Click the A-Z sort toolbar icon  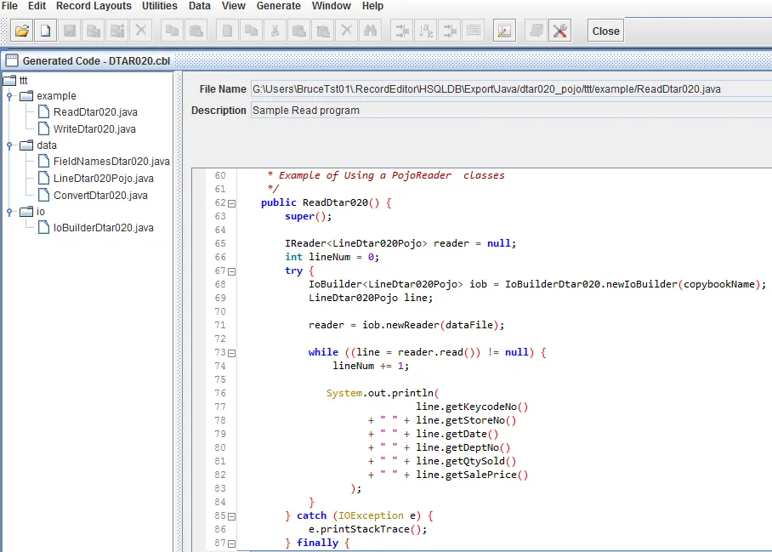pyautogui.click(x=425, y=31)
